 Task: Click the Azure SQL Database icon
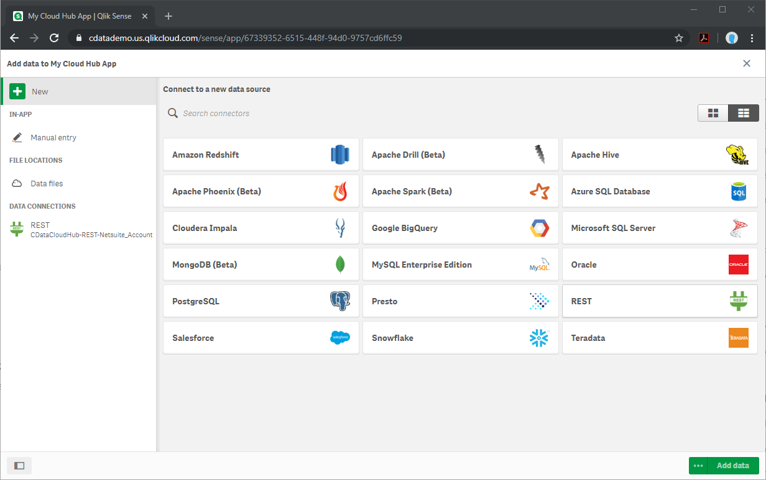(x=738, y=191)
